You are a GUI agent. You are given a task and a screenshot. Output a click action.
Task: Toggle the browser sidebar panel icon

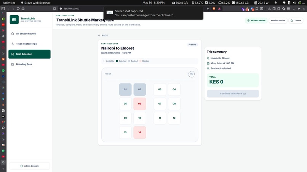(3, 9)
